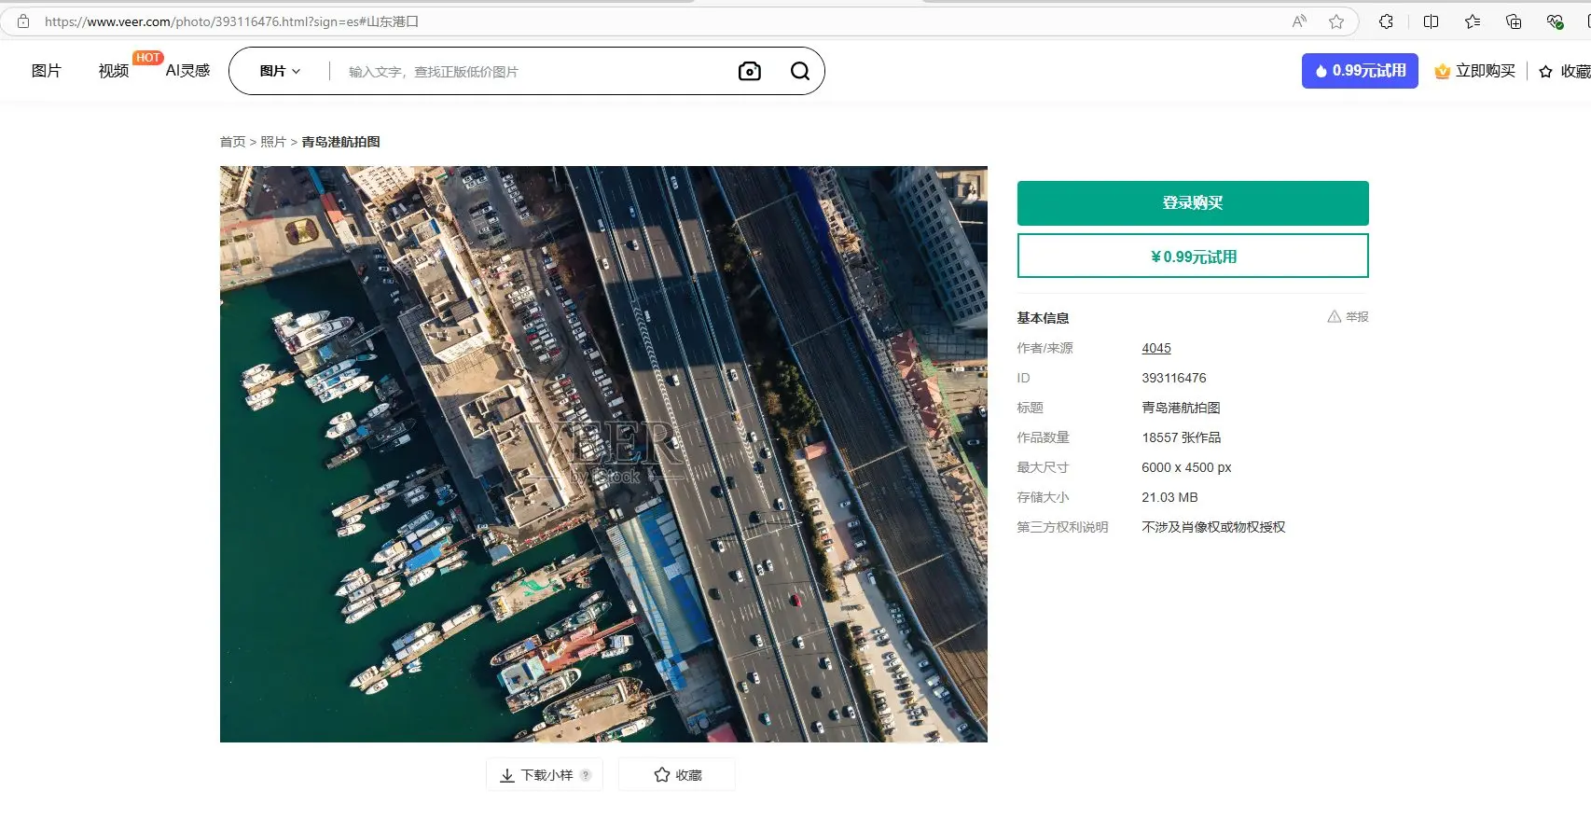
Task: Open the browser favorites list icon
Action: click(1472, 21)
